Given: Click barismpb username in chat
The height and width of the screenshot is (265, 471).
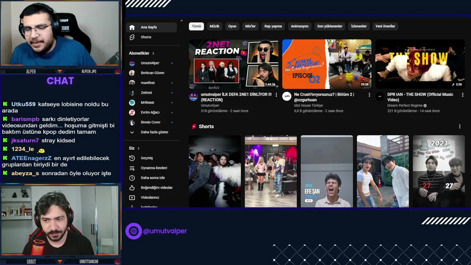Looking at the screenshot, I should click(x=25, y=119).
